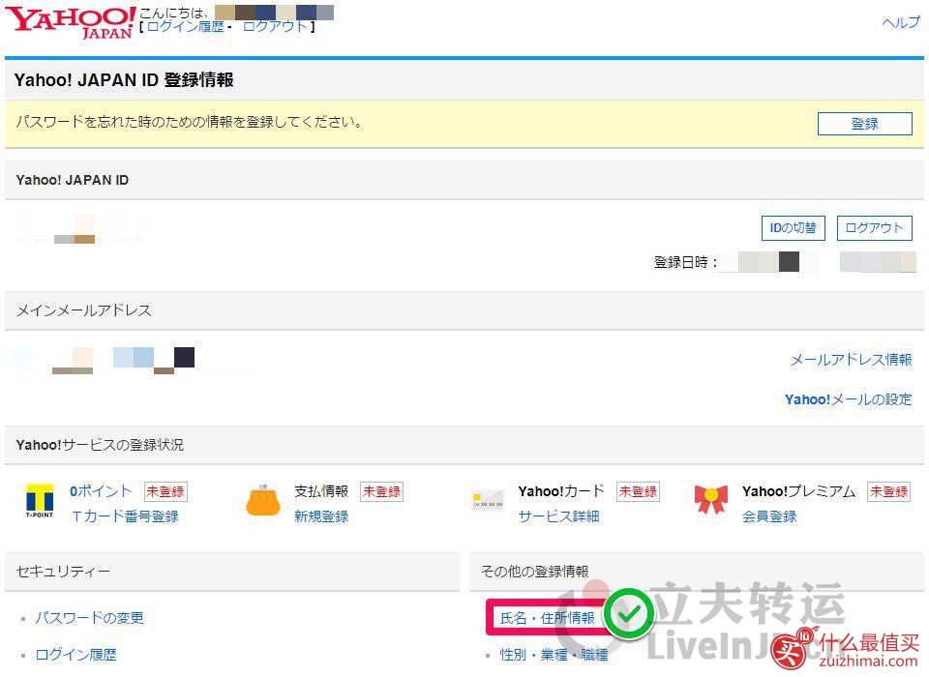
Task: Open 性別・業種・職種 link
Action: [x=554, y=655]
